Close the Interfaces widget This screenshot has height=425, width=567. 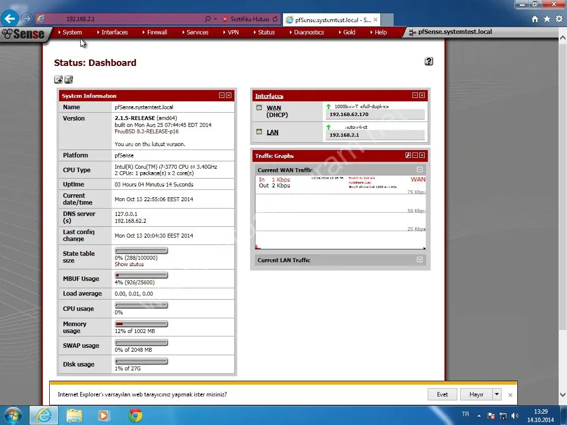click(422, 95)
